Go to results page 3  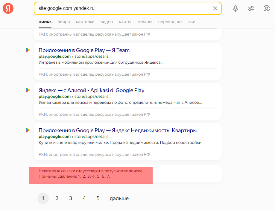71,198
